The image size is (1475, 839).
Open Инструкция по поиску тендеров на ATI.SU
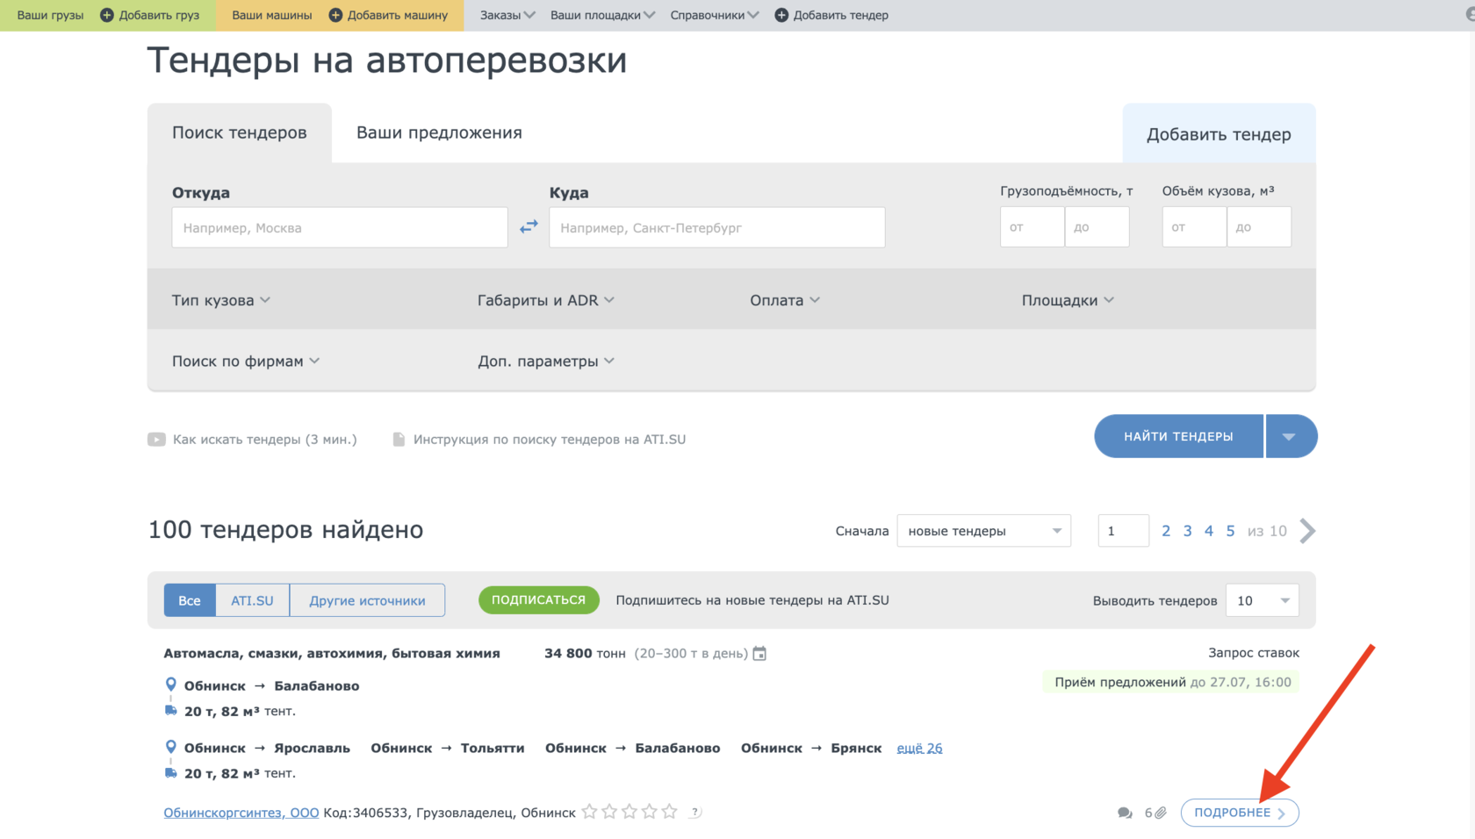pos(550,439)
